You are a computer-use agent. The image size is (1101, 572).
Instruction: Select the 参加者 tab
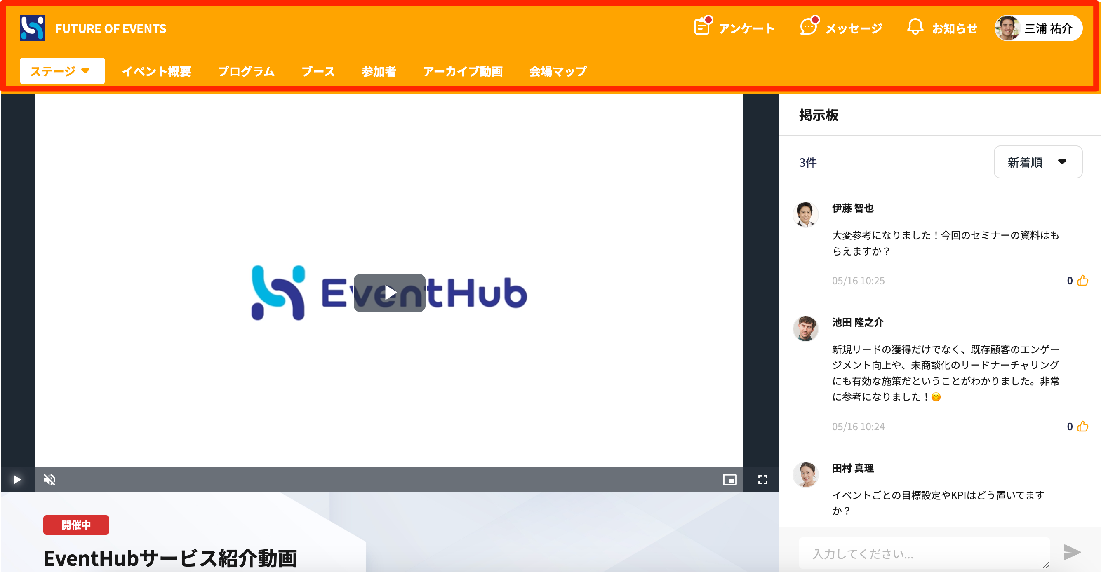[379, 71]
